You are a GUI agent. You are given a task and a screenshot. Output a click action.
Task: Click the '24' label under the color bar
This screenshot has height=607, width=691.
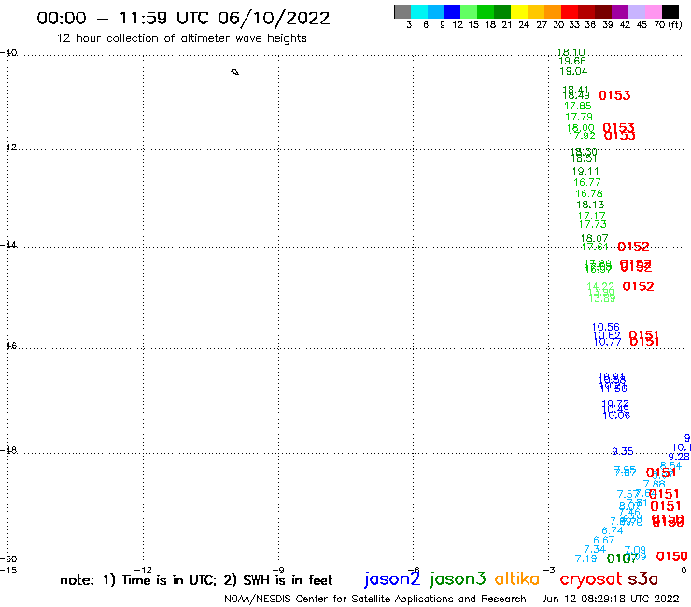point(524,25)
